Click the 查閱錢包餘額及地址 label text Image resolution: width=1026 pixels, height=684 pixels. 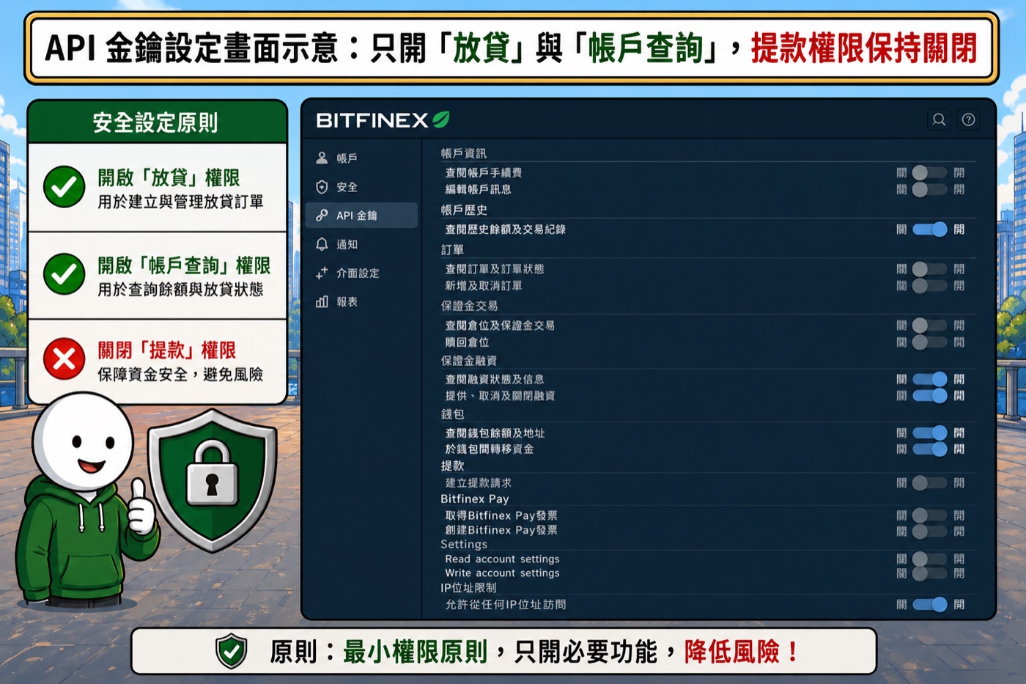click(x=495, y=433)
